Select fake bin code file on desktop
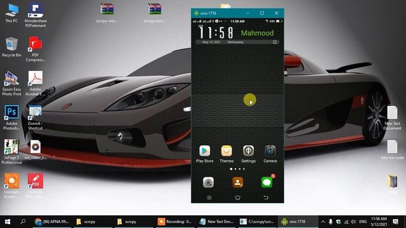This screenshot has width=406, height=228. pyautogui.click(x=392, y=149)
